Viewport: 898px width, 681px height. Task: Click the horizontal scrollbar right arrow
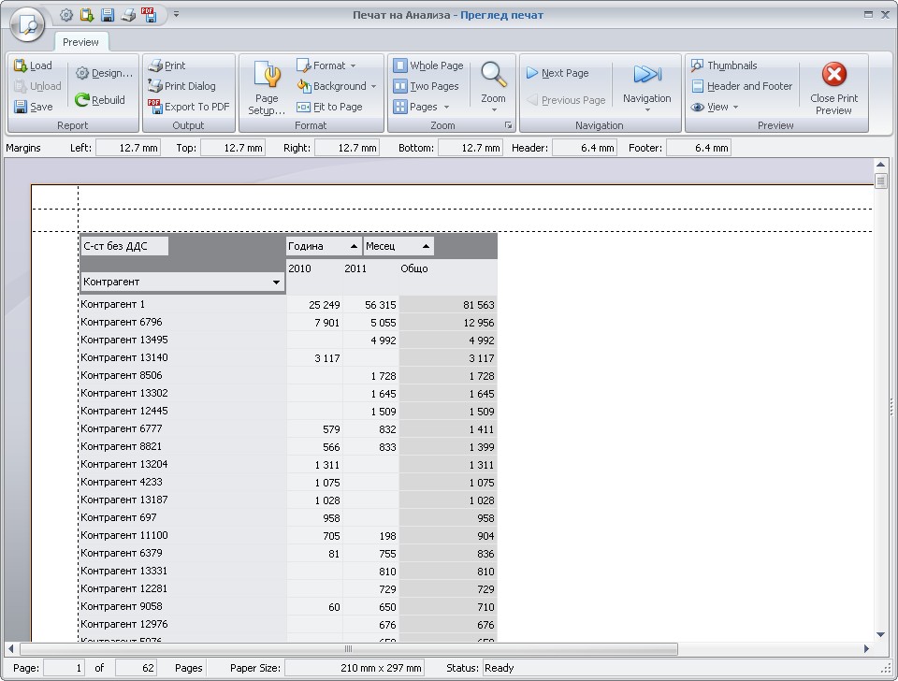pos(866,649)
